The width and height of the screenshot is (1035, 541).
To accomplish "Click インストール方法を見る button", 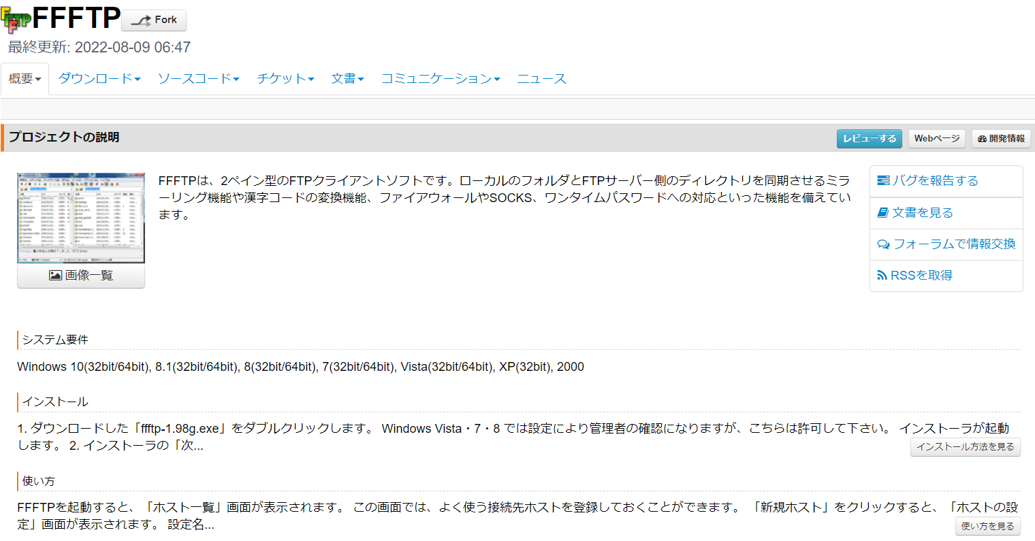I will [966, 447].
